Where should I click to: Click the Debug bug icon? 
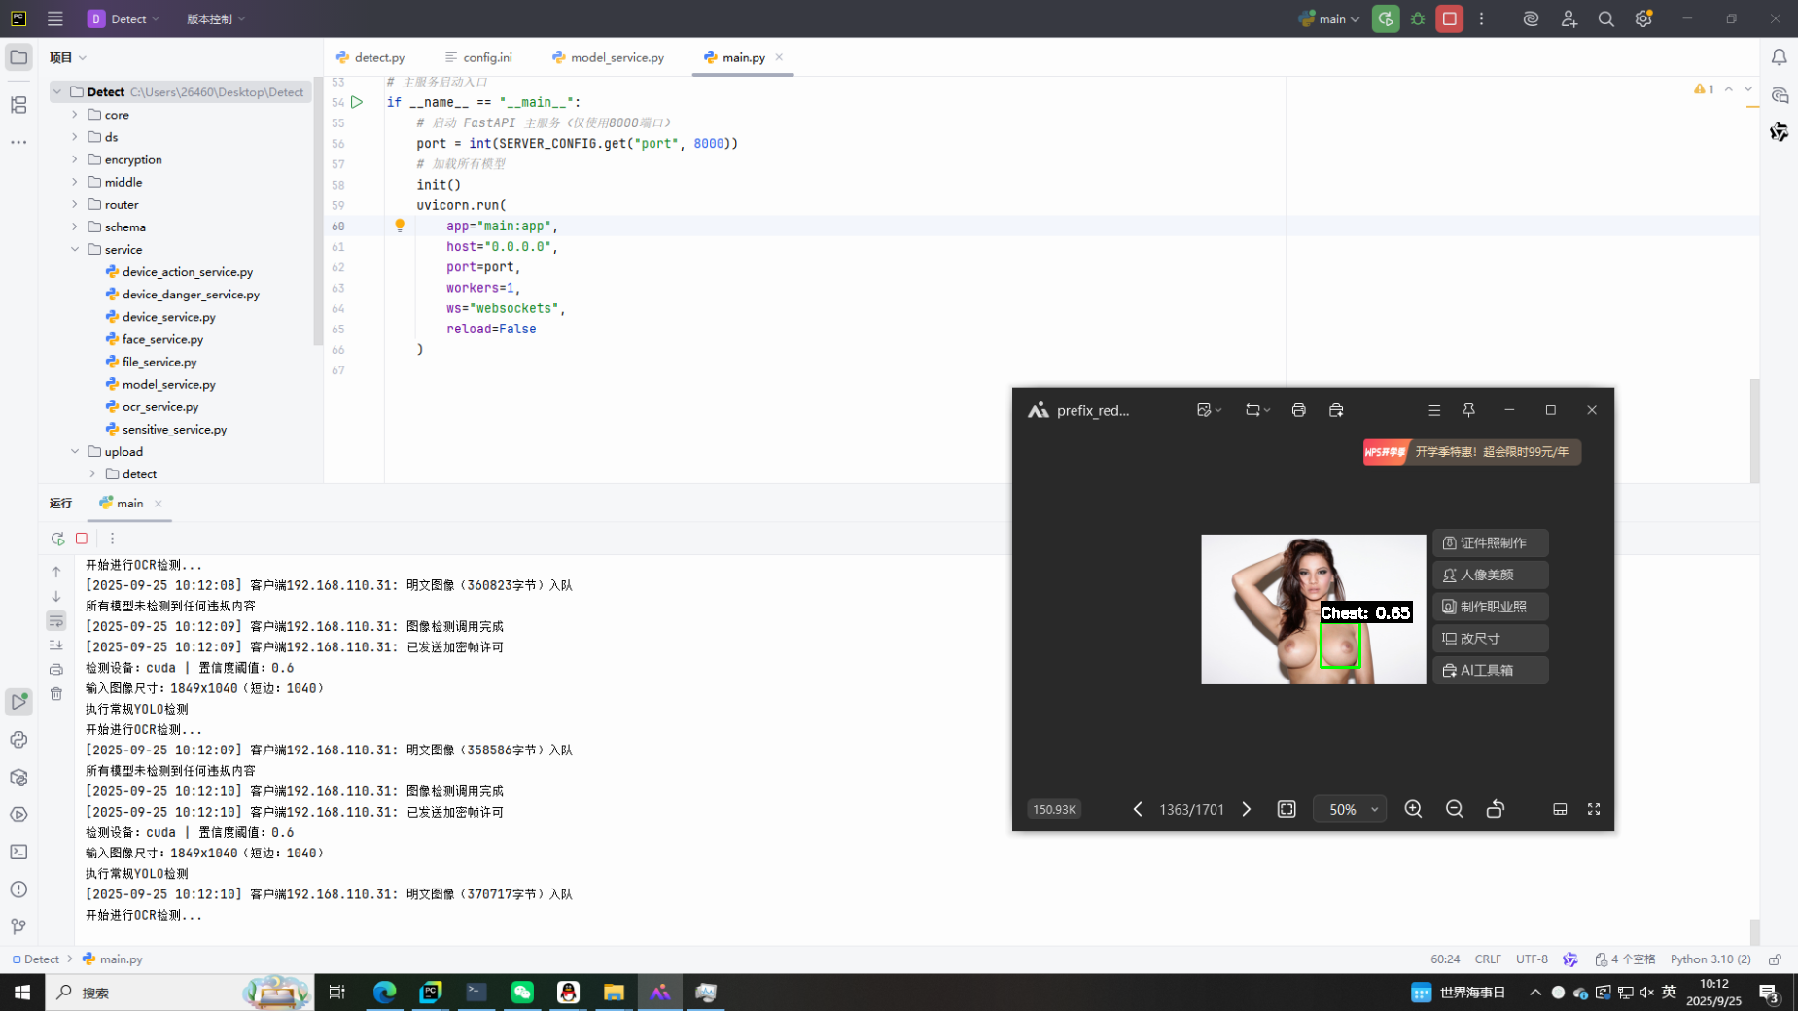1418,18
